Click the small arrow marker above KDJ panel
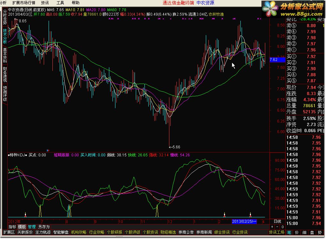This screenshot has height=239, width=326. click(x=48, y=150)
